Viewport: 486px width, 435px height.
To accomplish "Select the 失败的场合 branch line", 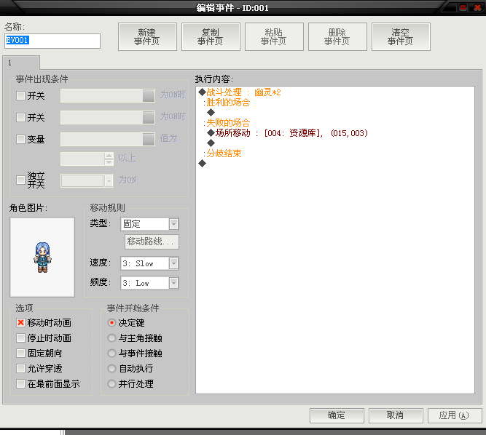I will point(227,123).
